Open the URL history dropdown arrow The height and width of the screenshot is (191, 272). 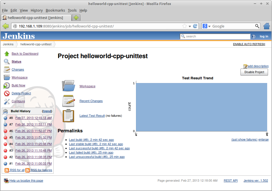tap(190, 26)
